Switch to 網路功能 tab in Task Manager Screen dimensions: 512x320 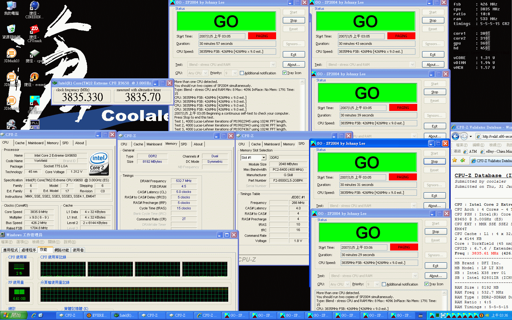pos(62,250)
